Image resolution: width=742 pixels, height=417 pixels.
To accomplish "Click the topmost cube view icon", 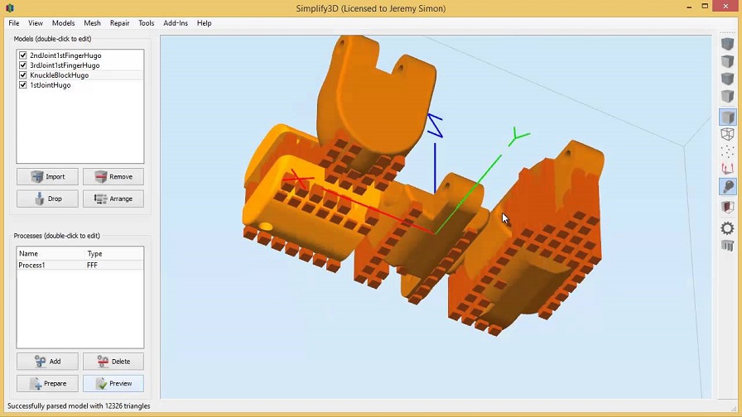I will point(727,44).
